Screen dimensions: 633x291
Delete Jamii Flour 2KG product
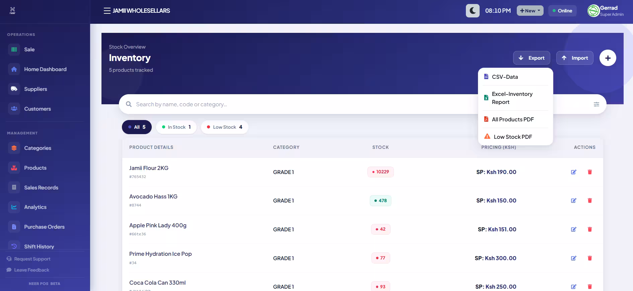tap(590, 172)
